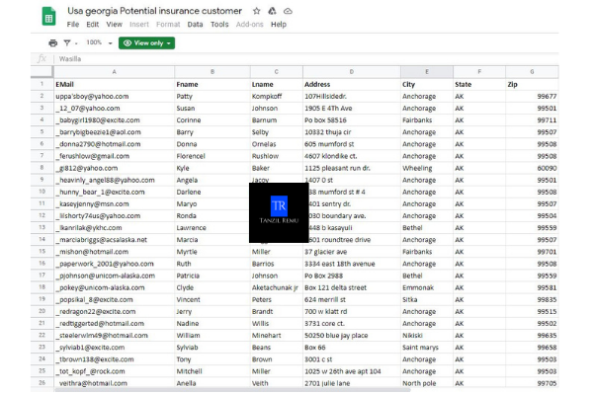Select row 2 header
The image size is (593, 395).
pos(42,96)
